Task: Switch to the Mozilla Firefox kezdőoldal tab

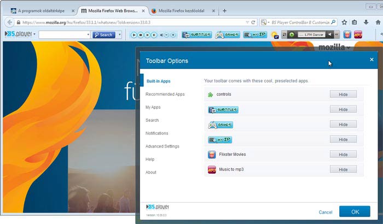Action: point(181,11)
